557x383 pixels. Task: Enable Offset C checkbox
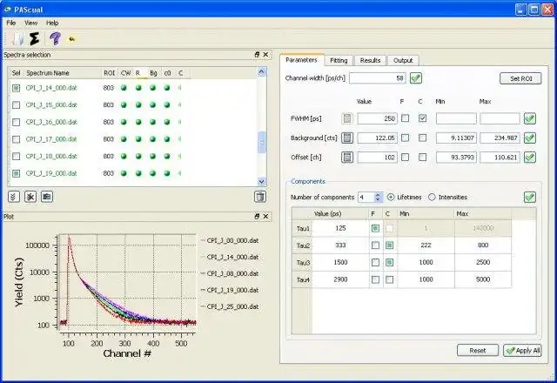pyautogui.click(x=422, y=157)
